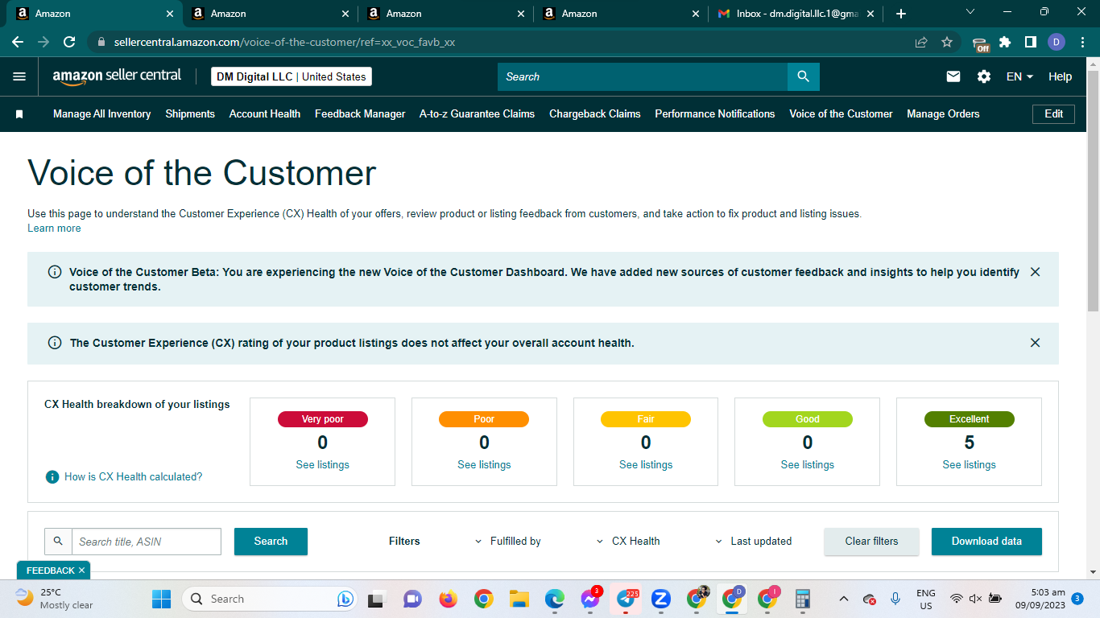Image resolution: width=1100 pixels, height=618 pixels.
Task: Open the Chrome profile avatar D
Action: 1057,42
